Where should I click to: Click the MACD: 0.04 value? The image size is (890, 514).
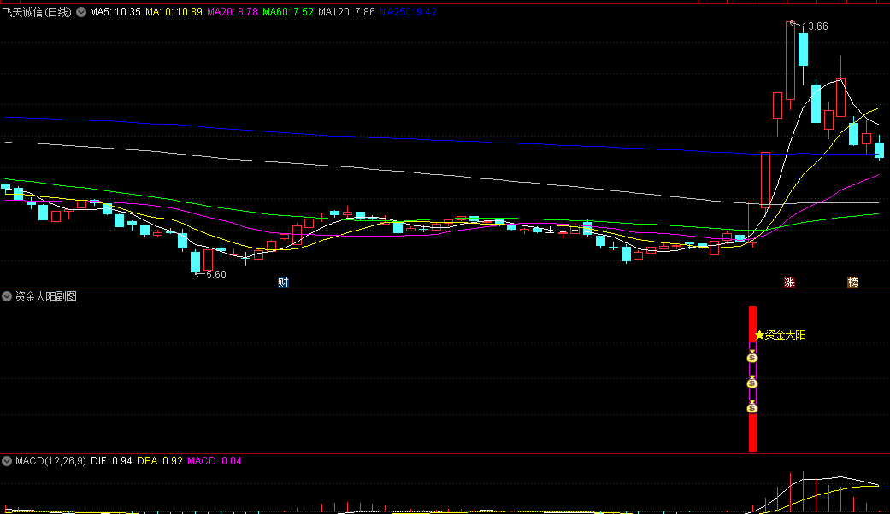pyautogui.click(x=215, y=461)
